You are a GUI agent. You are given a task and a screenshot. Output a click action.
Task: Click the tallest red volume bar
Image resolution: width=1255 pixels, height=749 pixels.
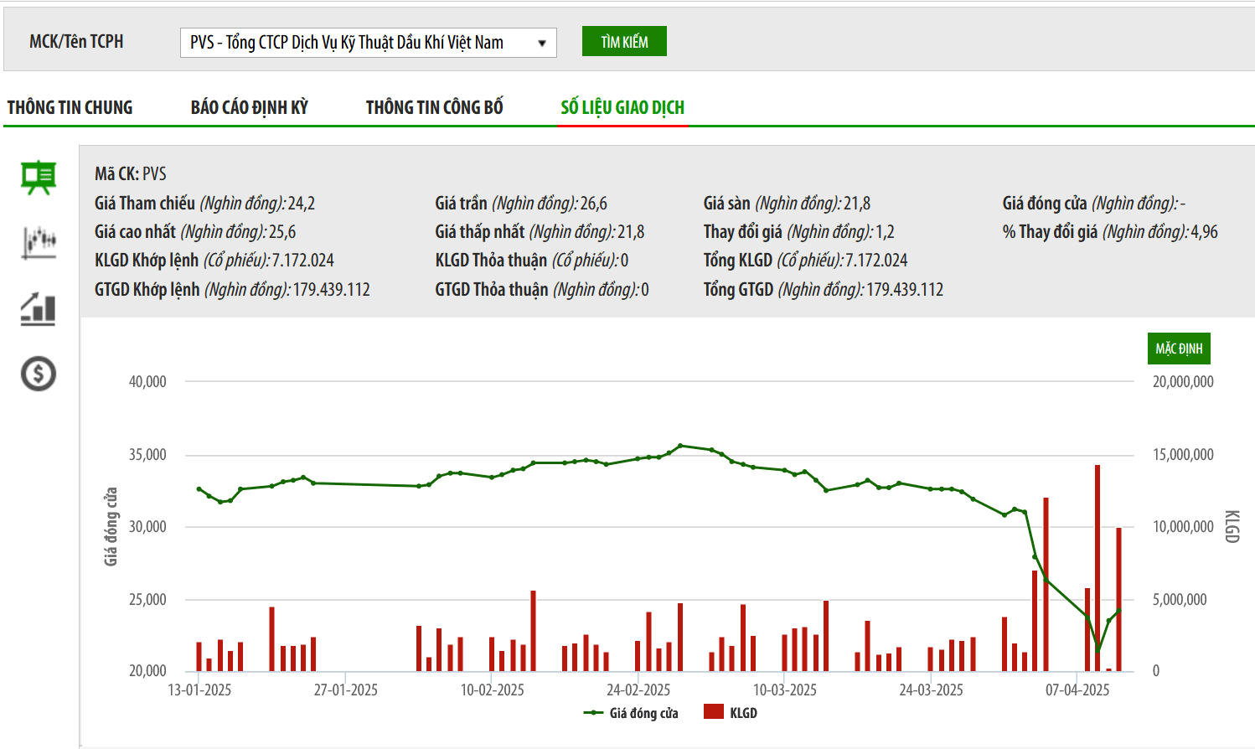1097,570
